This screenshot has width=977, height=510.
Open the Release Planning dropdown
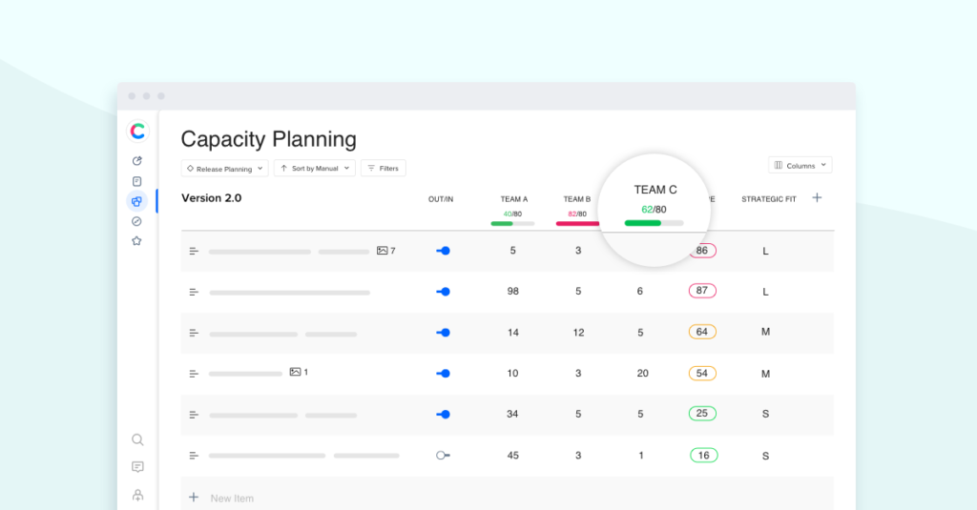click(224, 169)
